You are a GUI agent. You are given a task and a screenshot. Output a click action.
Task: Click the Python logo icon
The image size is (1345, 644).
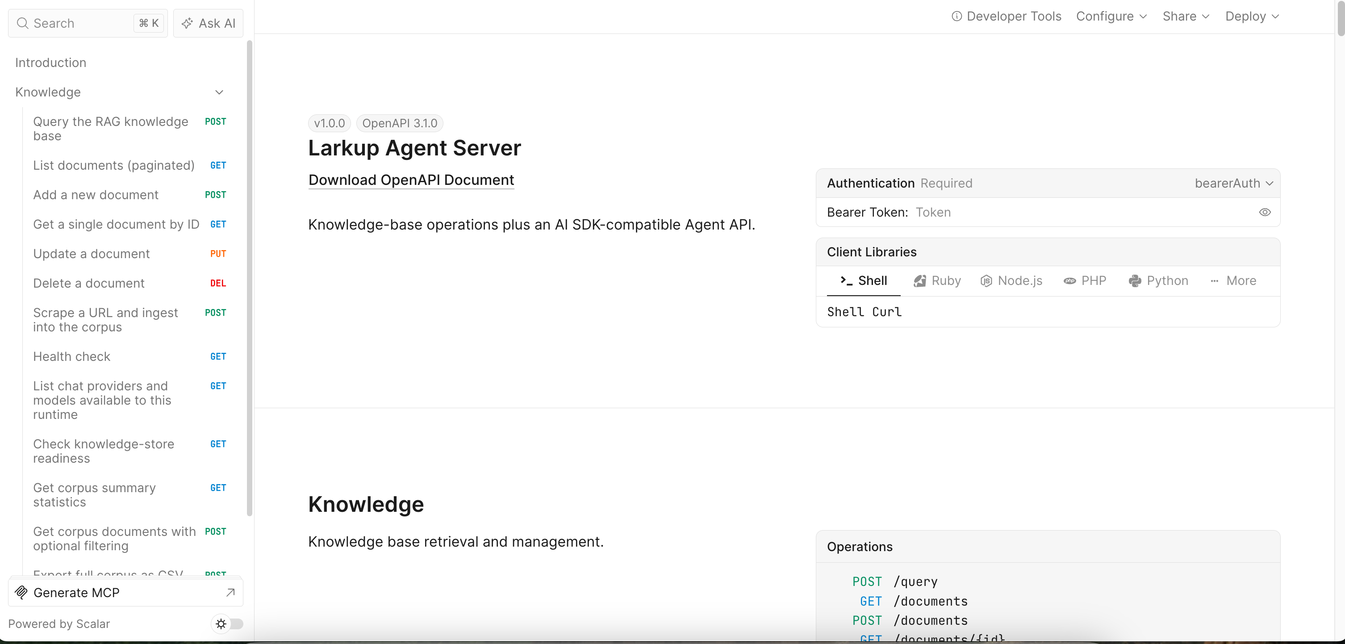click(1135, 280)
